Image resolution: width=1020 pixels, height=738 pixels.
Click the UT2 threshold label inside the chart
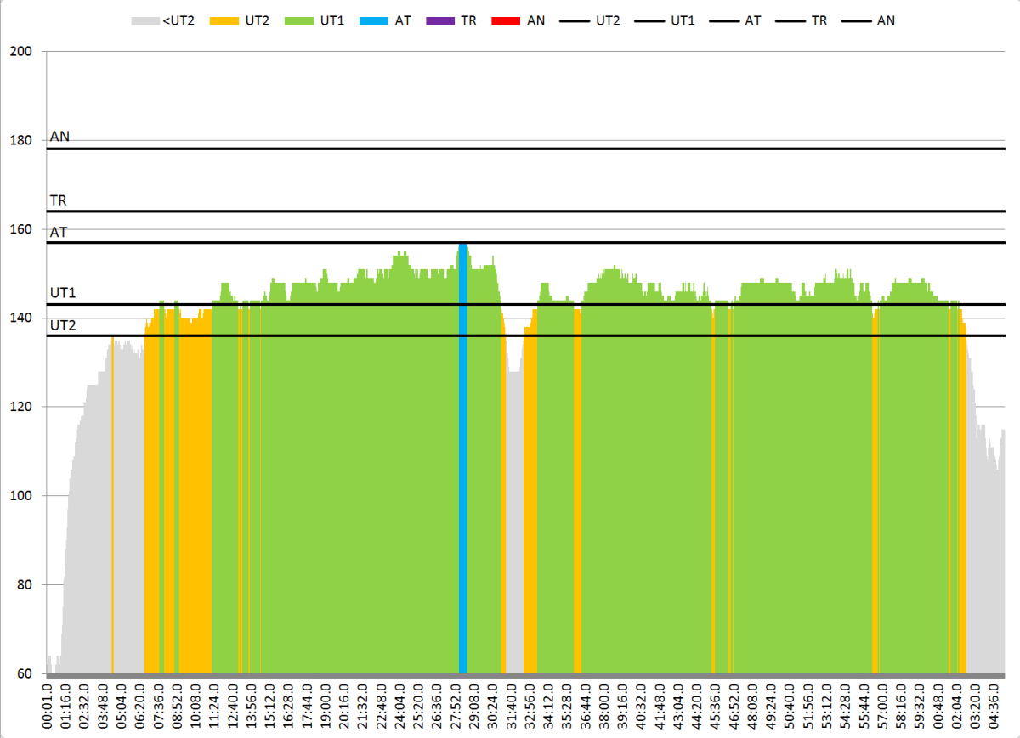[63, 324]
